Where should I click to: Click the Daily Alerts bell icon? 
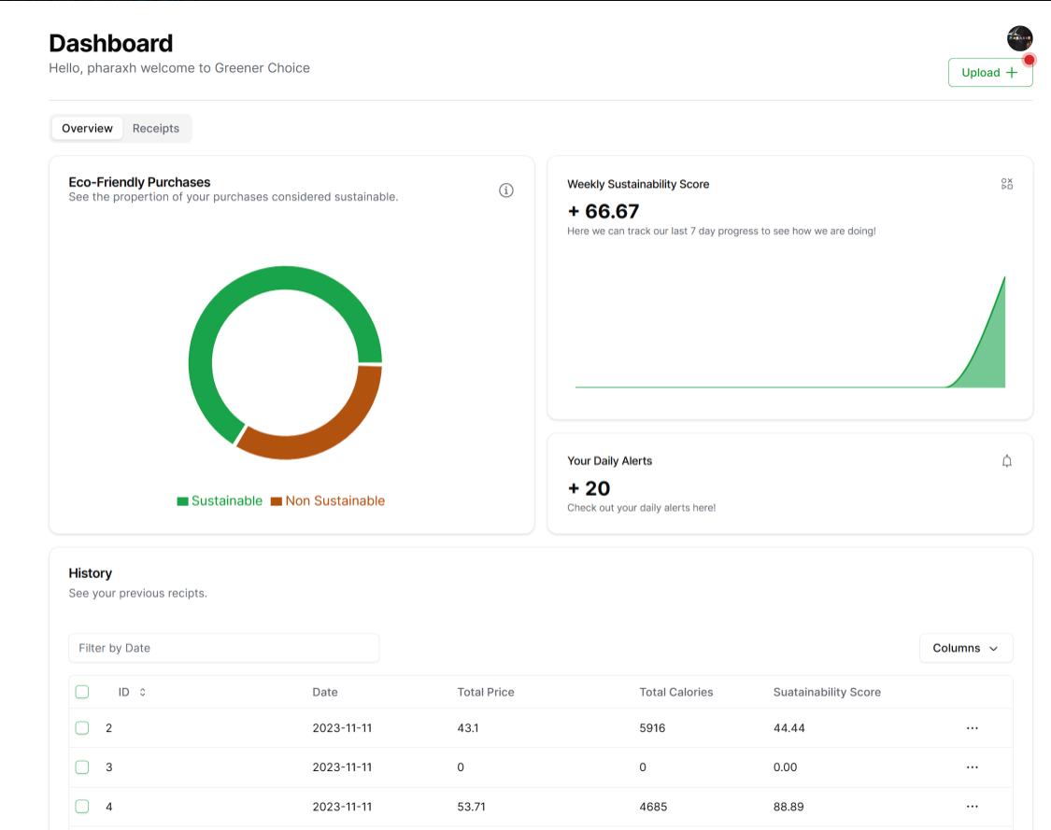coord(1007,461)
